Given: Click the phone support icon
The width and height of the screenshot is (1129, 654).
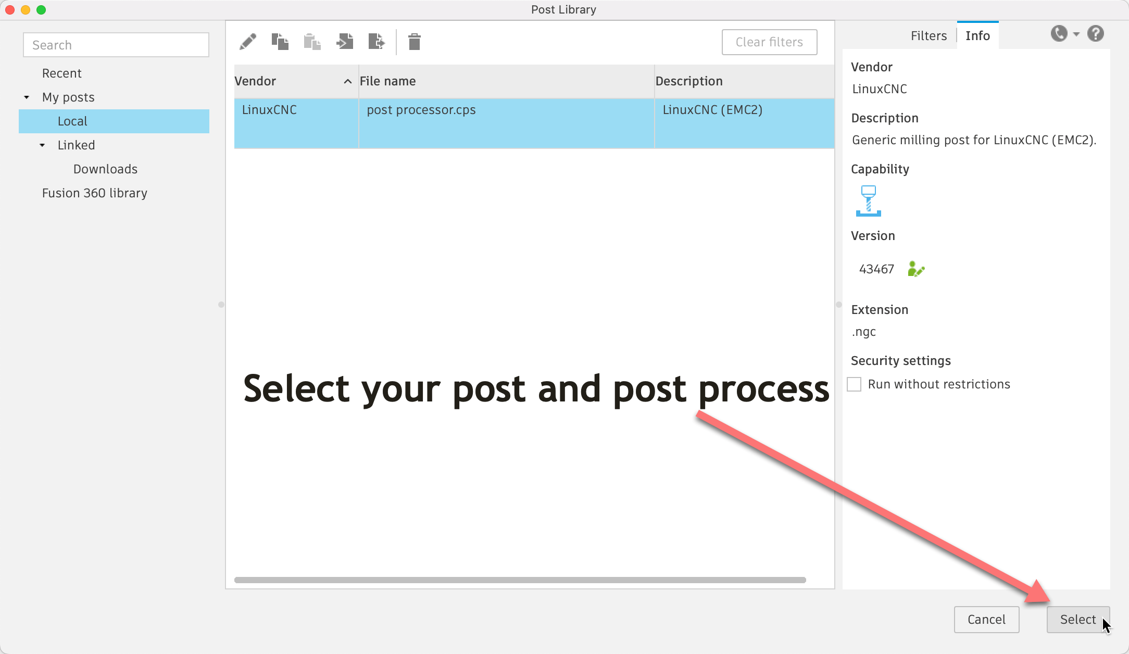Looking at the screenshot, I should 1059,34.
